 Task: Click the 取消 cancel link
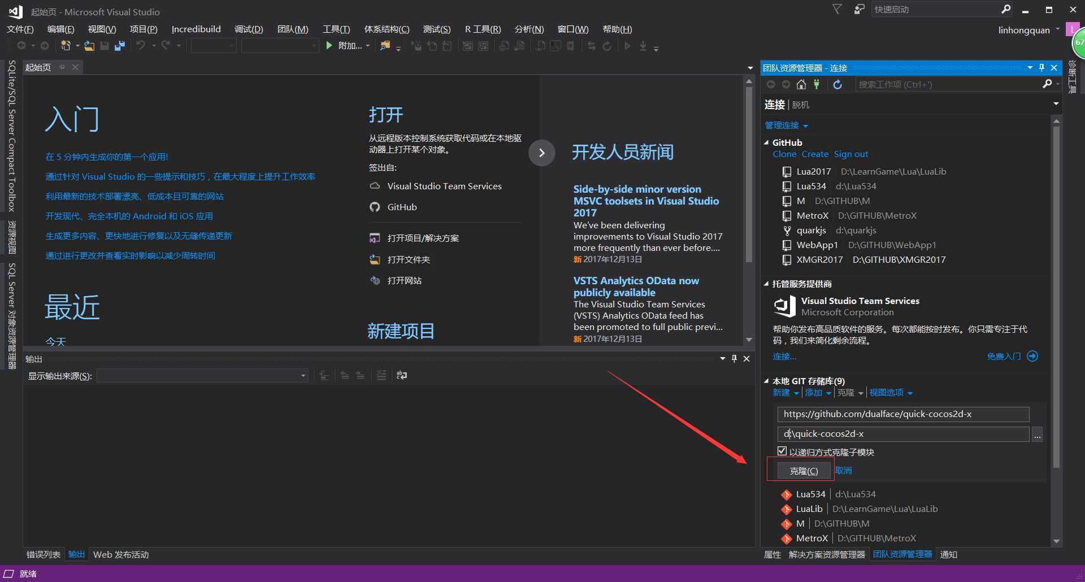(x=843, y=471)
